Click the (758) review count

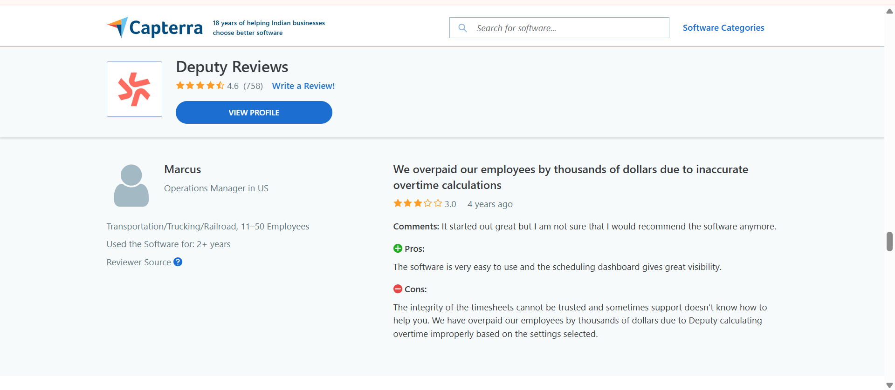tap(253, 86)
